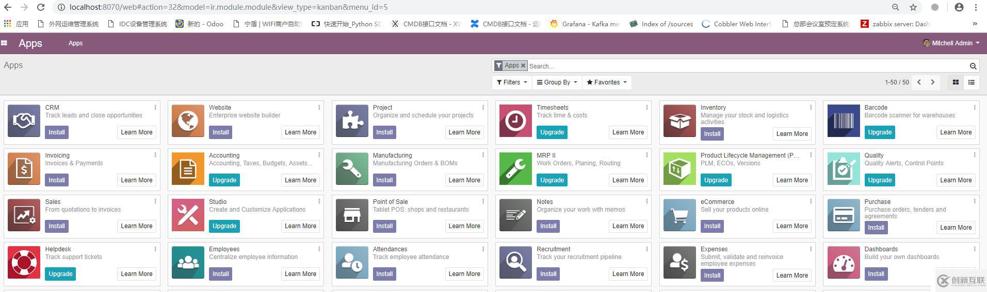Click the Inventory box icon
This screenshot has height=292, width=987.
(x=679, y=121)
